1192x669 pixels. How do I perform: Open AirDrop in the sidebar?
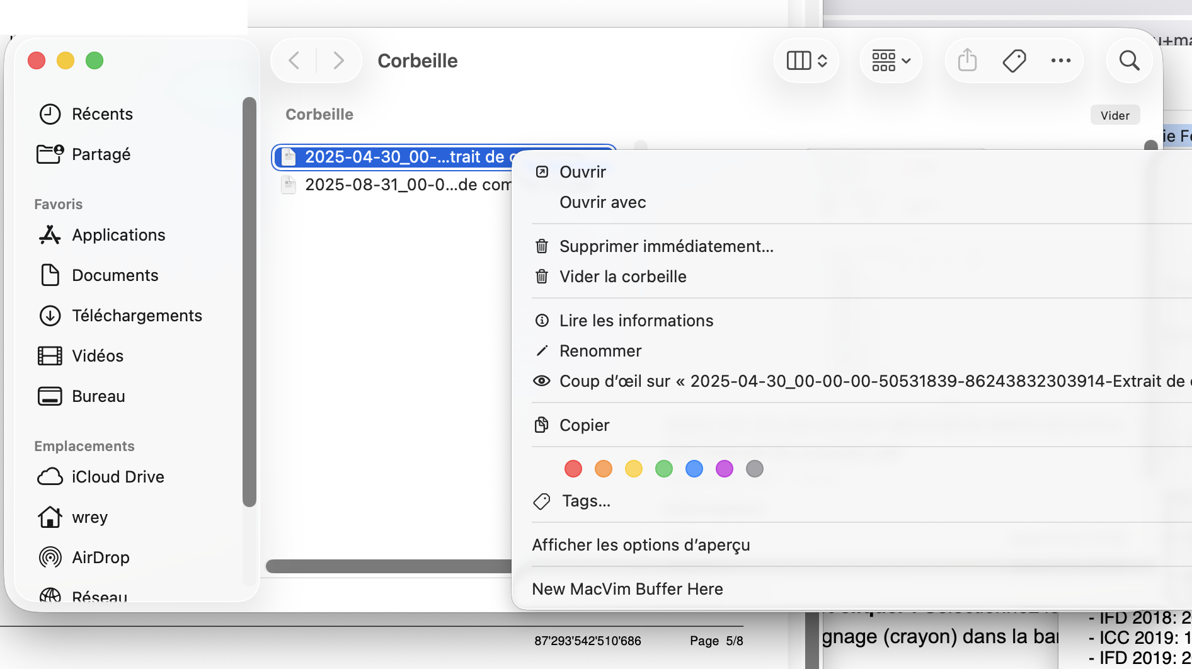click(x=100, y=557)
